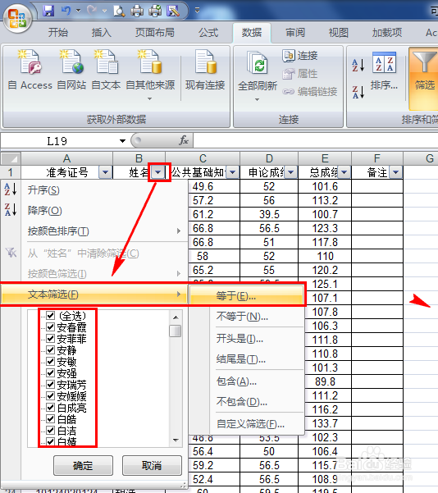Click Refresh All (全部刷新) icon

pyautogui.click(x=258, y=65)
